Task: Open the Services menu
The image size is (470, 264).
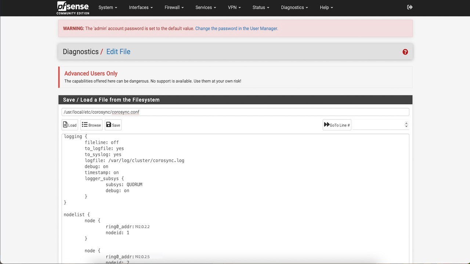Action: (205, 7)
